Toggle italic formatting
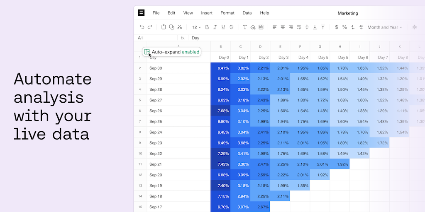 [x=215, y=27]
